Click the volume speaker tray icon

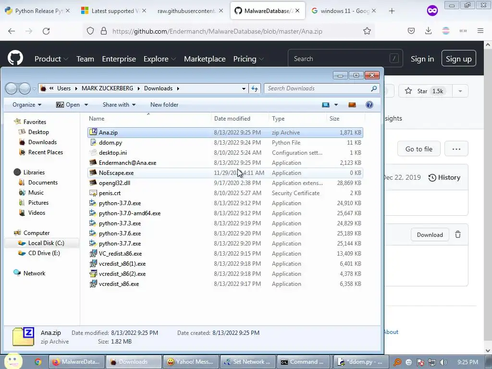coord(443,362)
